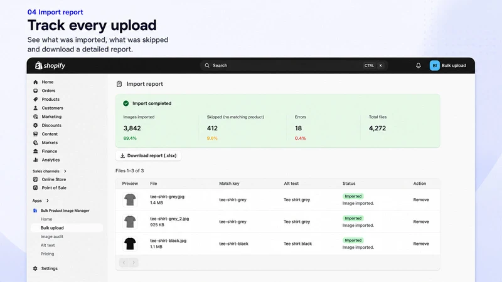Image resolution: width=502 pixels, height=282 pixels.
Task: Click the "4,272" total files value
Action: pyautogui.click(x=377, y=128)
